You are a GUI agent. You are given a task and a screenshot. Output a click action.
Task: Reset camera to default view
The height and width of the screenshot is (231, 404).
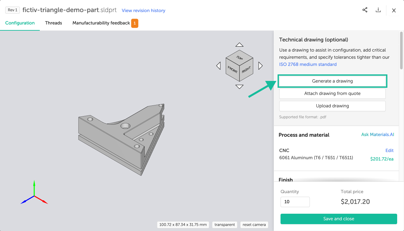pos(254,224)
